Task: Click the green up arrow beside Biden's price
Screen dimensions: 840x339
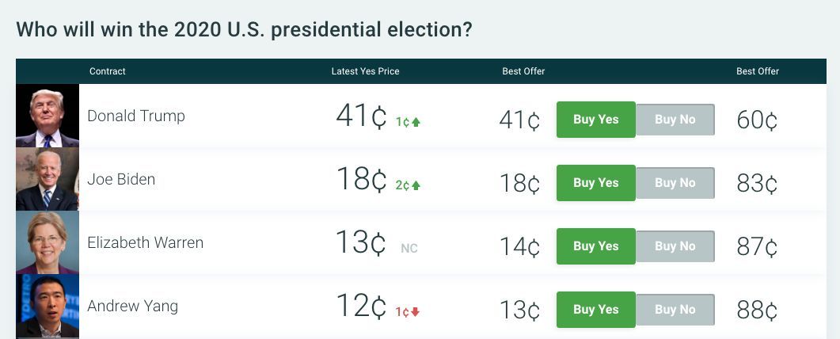Action: click(416, 185)
